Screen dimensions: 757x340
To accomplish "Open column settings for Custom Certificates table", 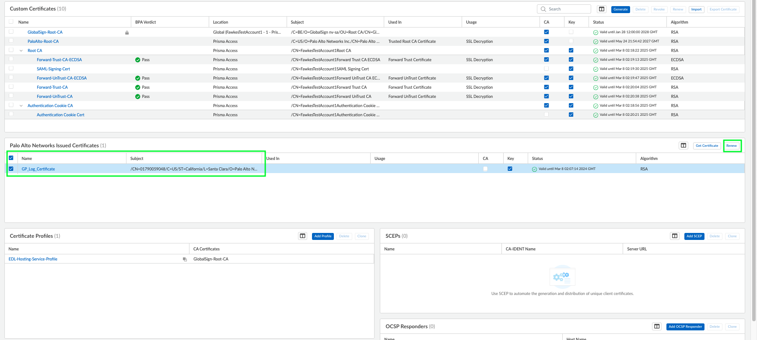I will (602, 9).
